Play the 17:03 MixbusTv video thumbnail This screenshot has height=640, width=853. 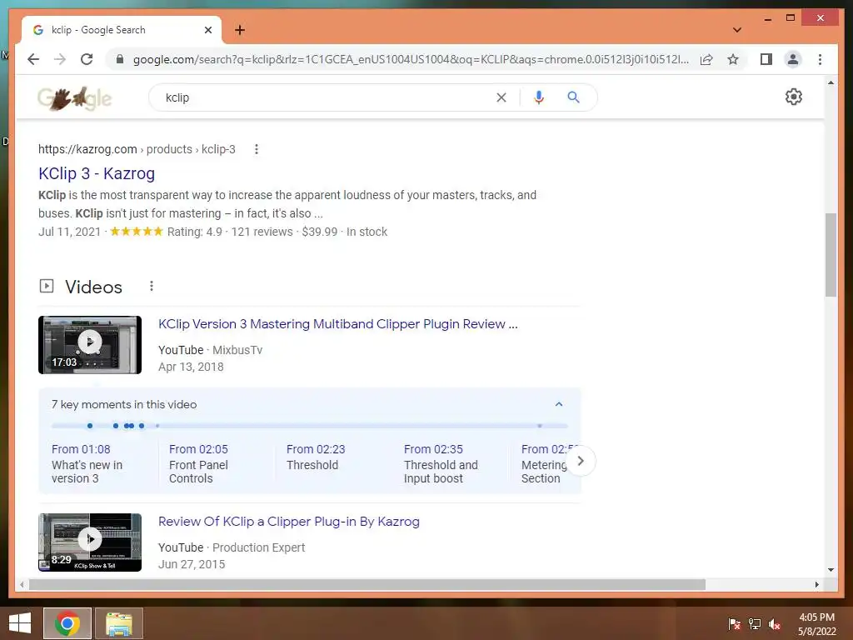click(90, 345)
